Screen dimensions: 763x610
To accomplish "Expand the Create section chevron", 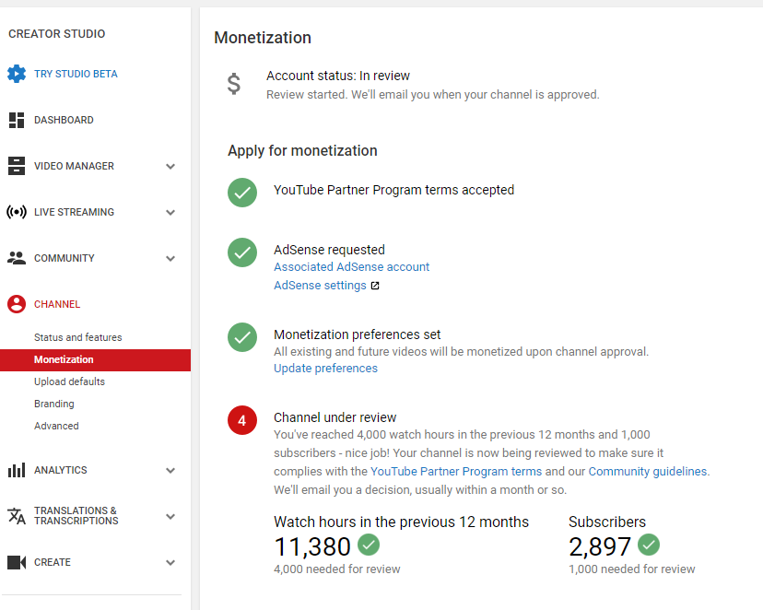I will (x=170, y=563).
